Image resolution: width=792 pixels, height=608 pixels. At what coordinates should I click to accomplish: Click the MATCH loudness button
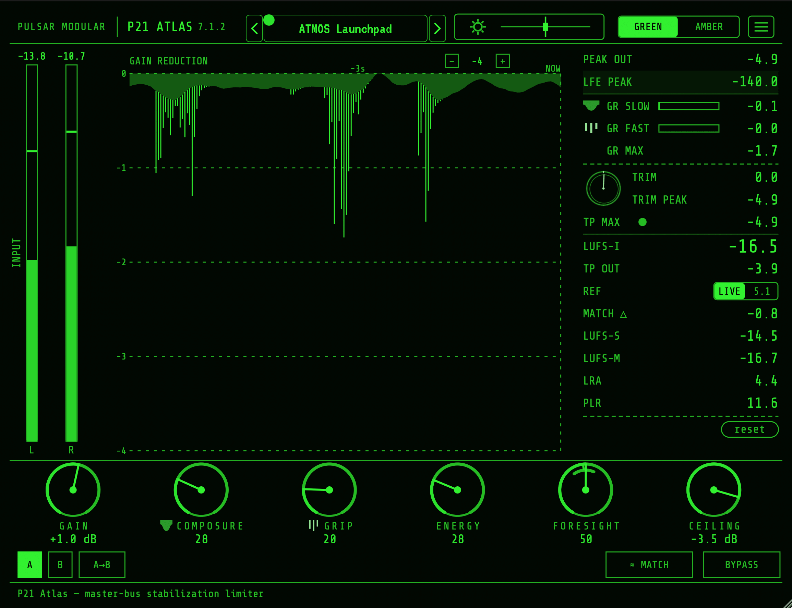coord(649,564)
